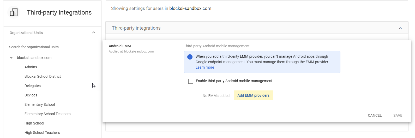Collapse the Organizational Units section
Screen dimensions: 415x138
pos(94,33)
